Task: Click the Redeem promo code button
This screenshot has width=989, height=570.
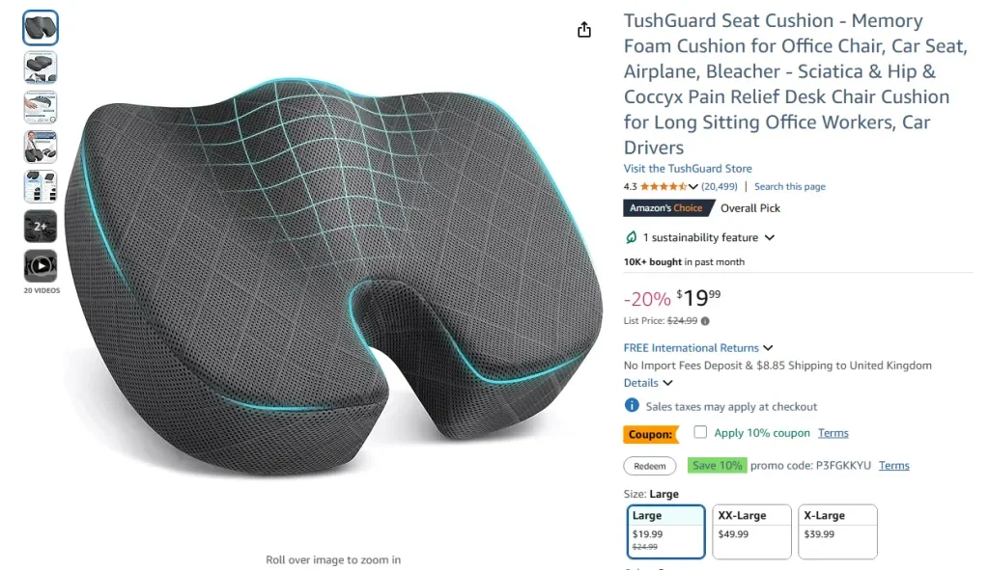Action: tap(649, 466)
